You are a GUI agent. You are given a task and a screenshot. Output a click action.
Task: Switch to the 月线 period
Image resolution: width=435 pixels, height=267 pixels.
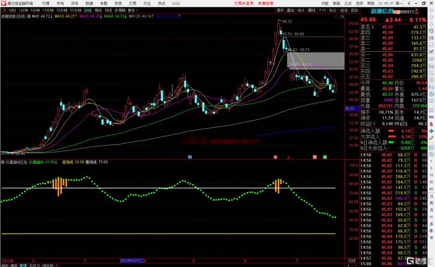click(108, 10)
